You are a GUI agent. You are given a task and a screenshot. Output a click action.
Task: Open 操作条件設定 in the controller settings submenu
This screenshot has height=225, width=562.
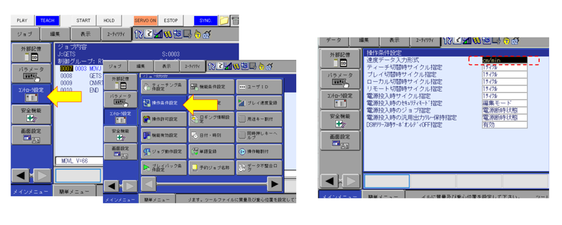pyautogui.click(x=164, y=103)
